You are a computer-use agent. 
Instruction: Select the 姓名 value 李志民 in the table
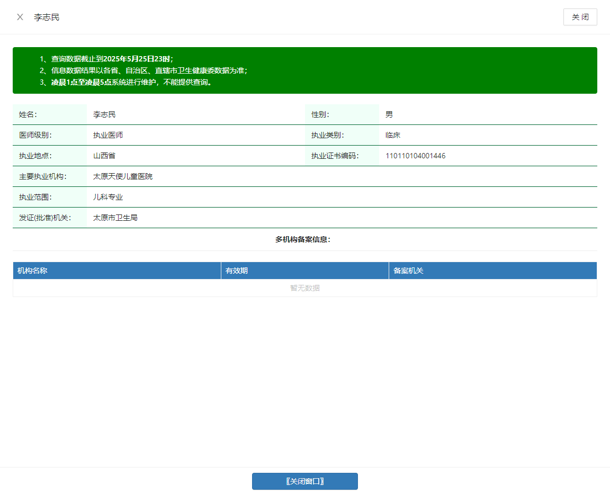click(104, 114)
